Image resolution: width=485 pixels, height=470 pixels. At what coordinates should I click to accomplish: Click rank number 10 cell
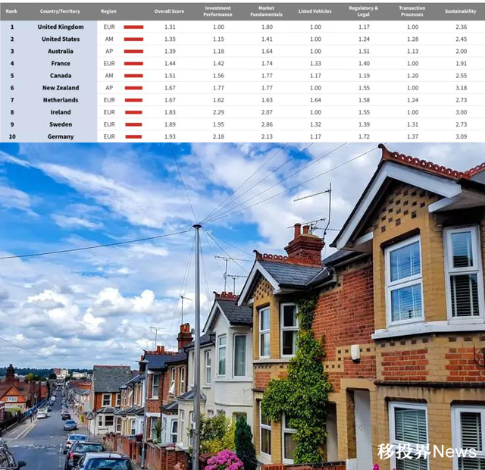tap(12, 136)
